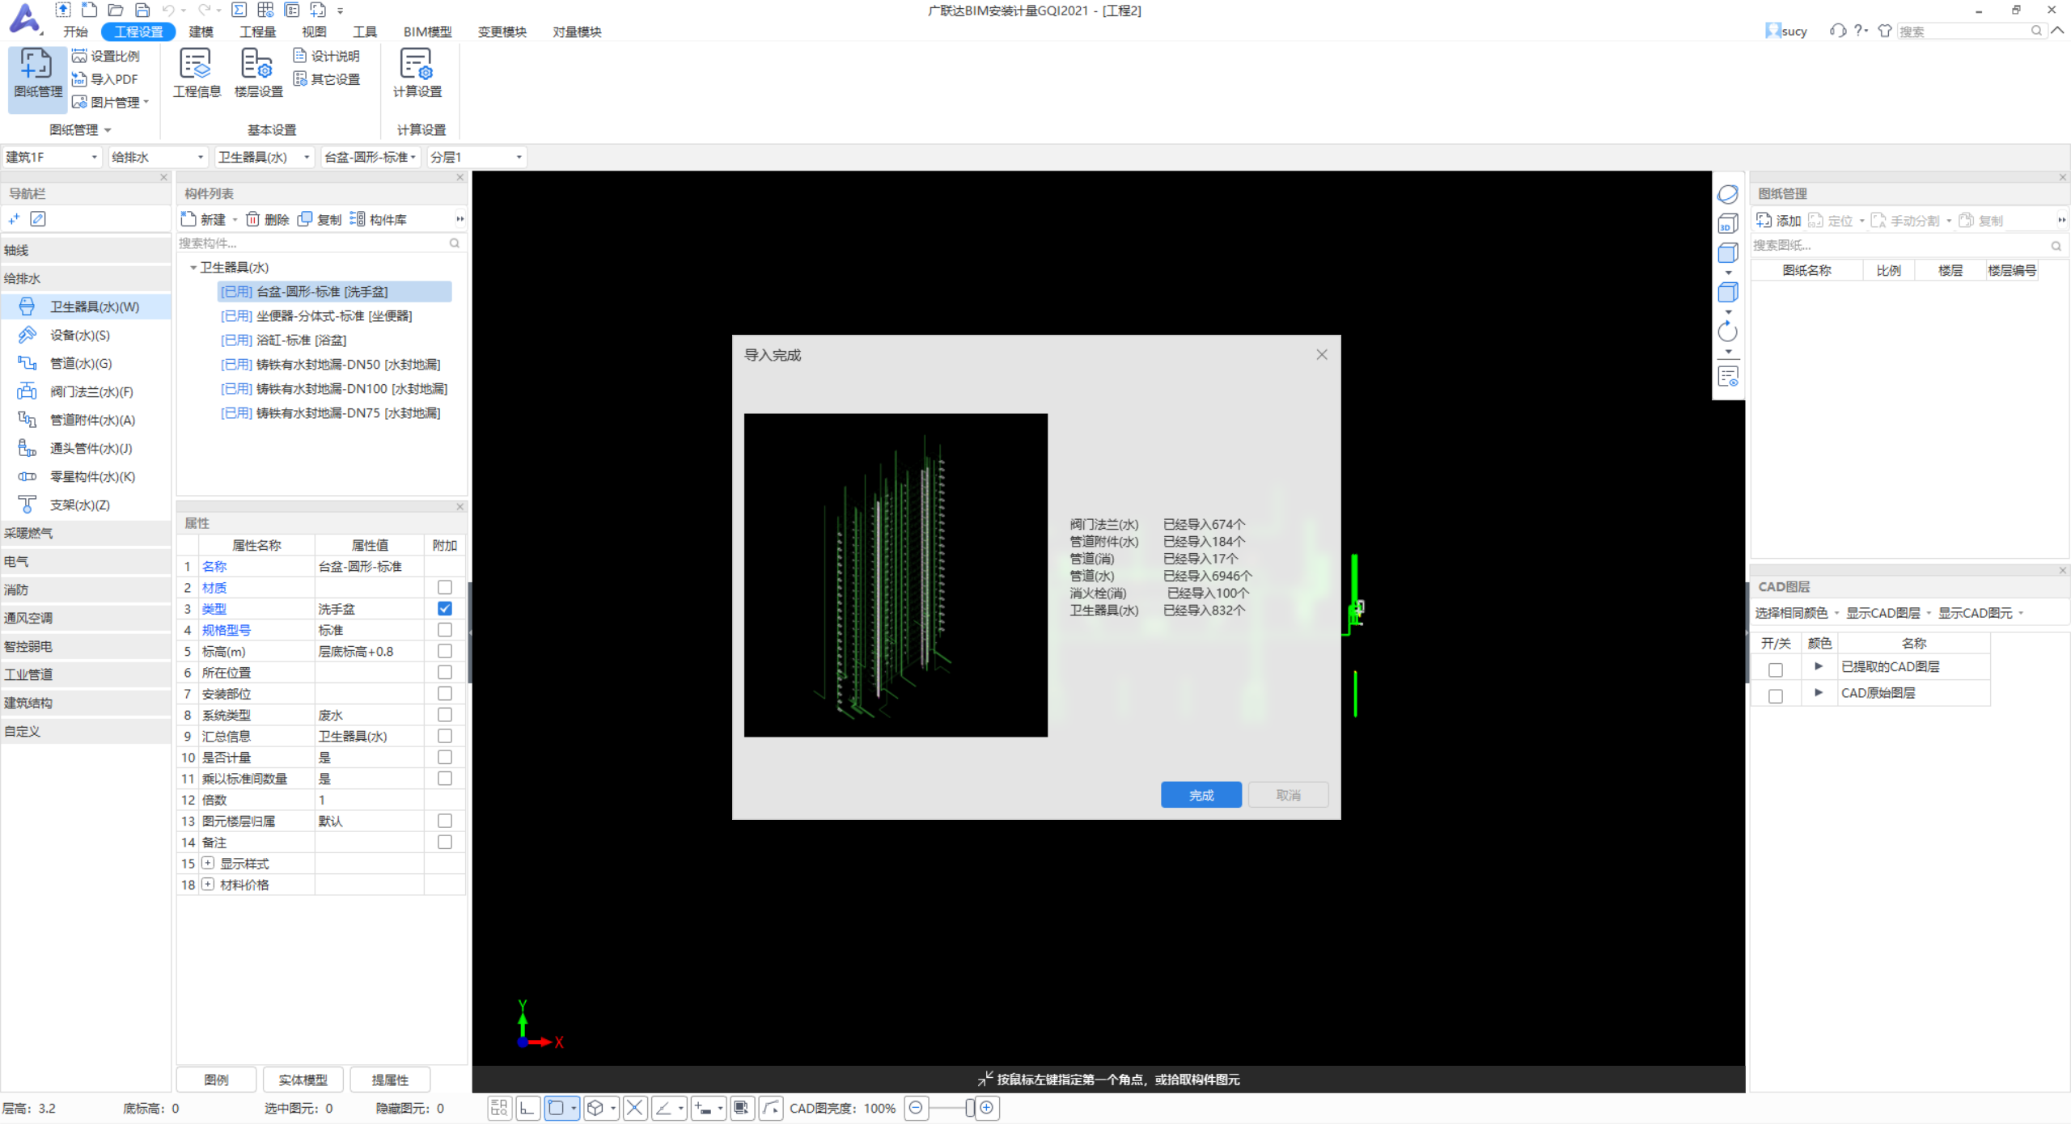This screenshot has height=1124, width=2071.
Task: Open 设计说明 design notes
Action: [x=327, y=56]
